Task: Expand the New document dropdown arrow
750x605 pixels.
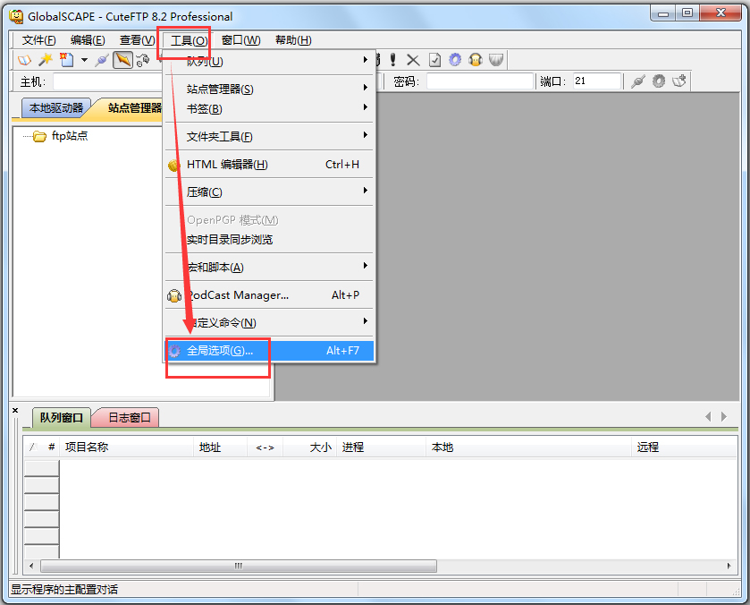Action: click(84, 60)
